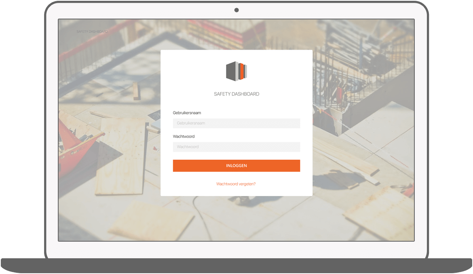This screenshot has height=274, width=473.
Task: Click the 'SAFETY DASHBOARD' text in the page header
Action: point(92,32)
